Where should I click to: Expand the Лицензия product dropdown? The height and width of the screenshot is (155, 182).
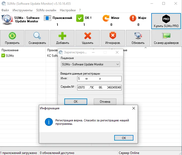point(90,64)
